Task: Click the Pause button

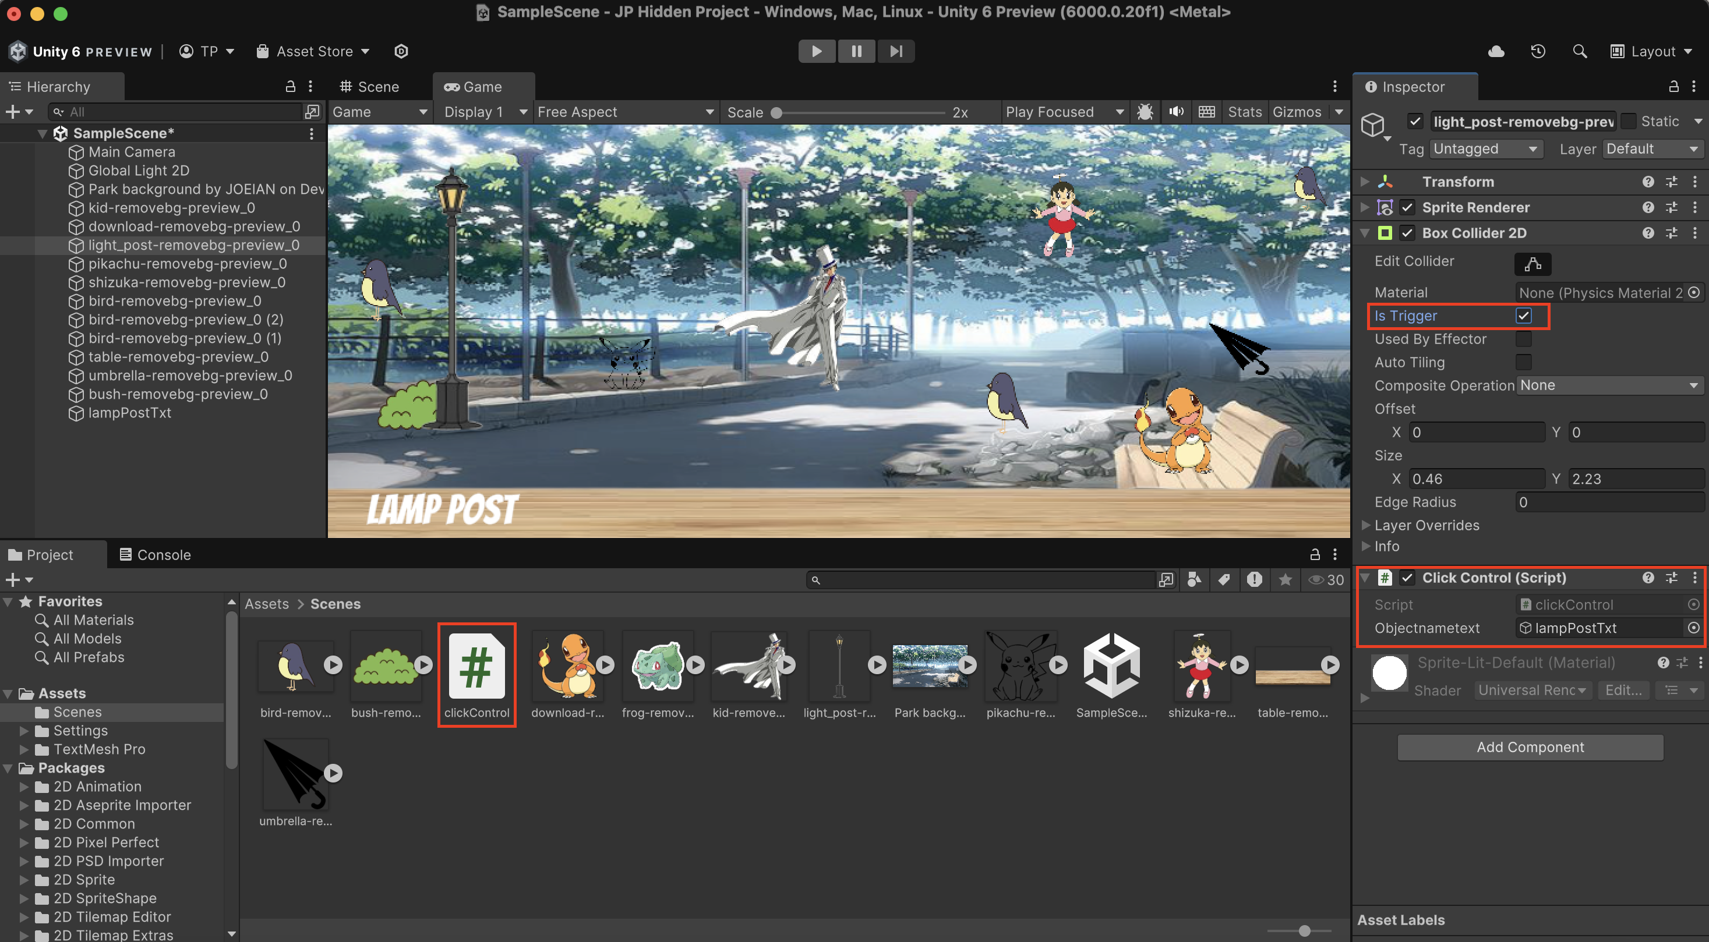Action: click(x=856, y=51)
